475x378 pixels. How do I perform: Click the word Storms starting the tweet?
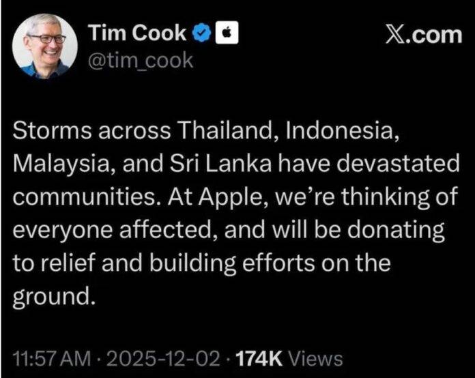[x=52, y=131]
